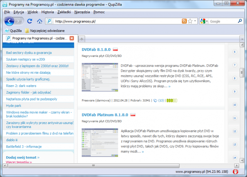Open the Edycja menu
247x177 pixels.
18,12
